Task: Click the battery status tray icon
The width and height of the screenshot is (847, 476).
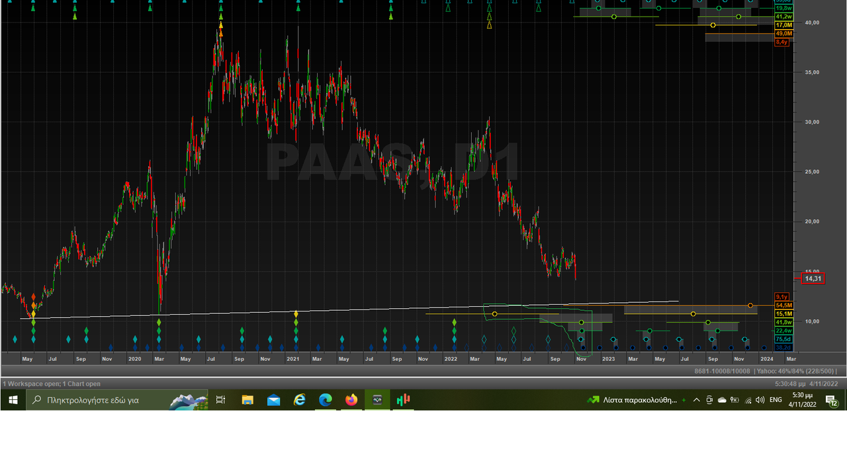Action: pyautogui.click(x=735, y=400)
